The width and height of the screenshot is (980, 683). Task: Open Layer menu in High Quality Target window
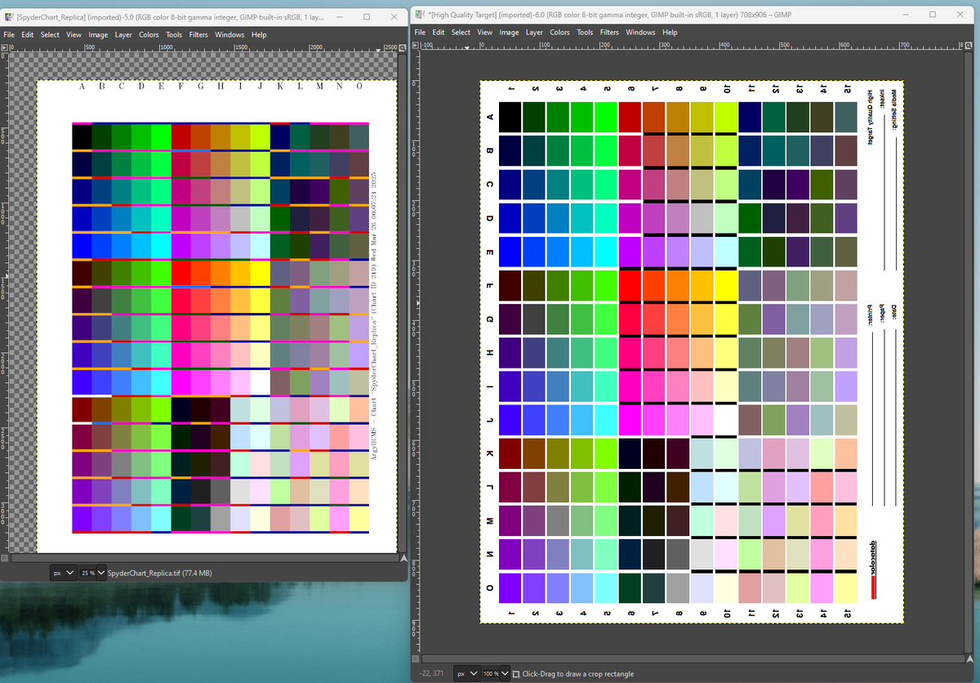click(534, 33)
